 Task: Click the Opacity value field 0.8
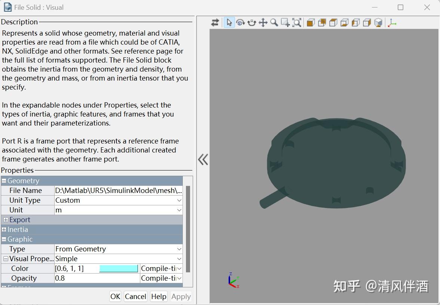97,278
